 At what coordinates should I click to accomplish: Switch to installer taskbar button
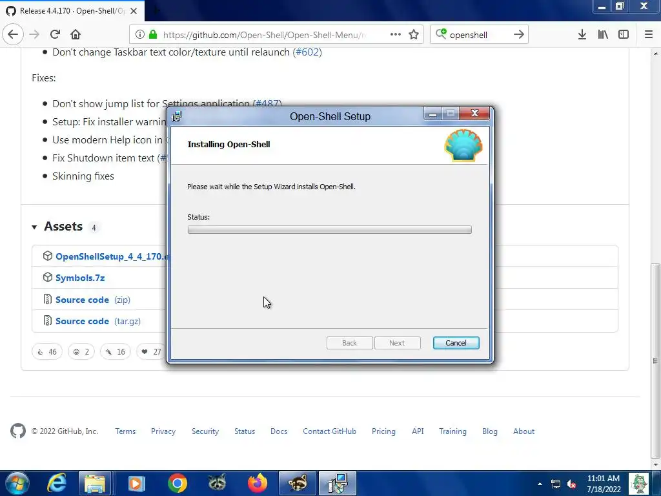[338, 483]
